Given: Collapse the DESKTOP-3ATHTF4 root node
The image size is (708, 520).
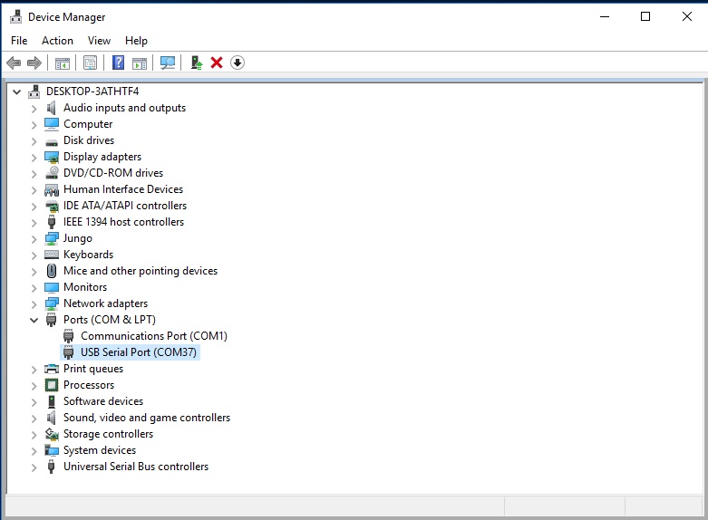Looking at the screenshot, I should pyautogui.click(x=17, y=91).
